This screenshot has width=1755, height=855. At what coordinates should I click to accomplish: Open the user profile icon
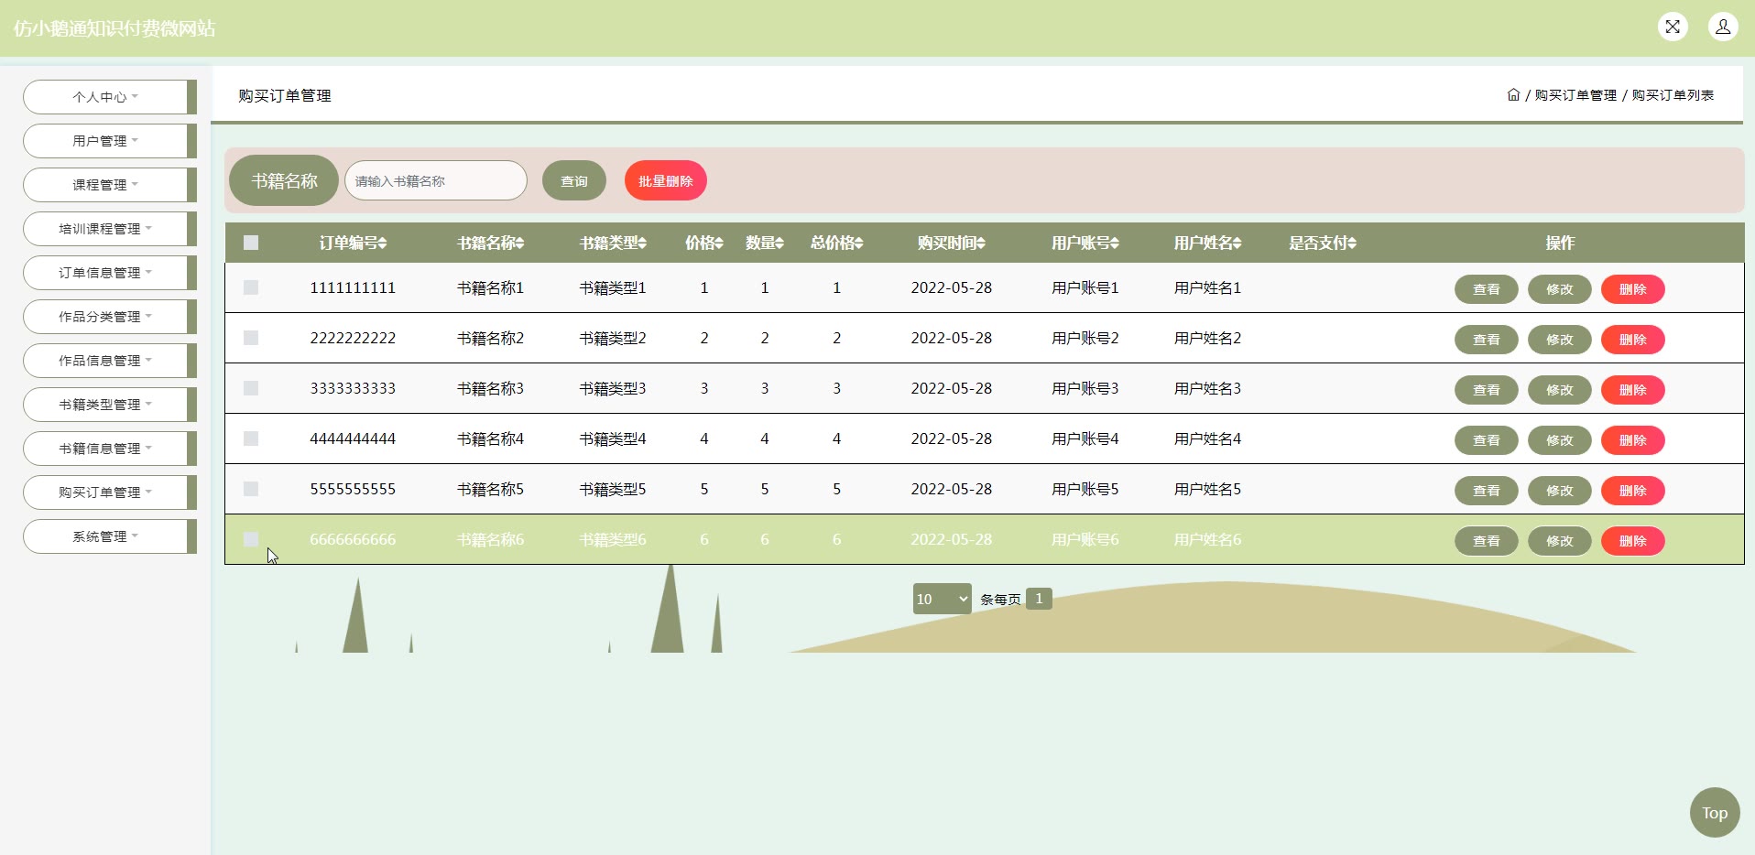tap(1722, 27)
